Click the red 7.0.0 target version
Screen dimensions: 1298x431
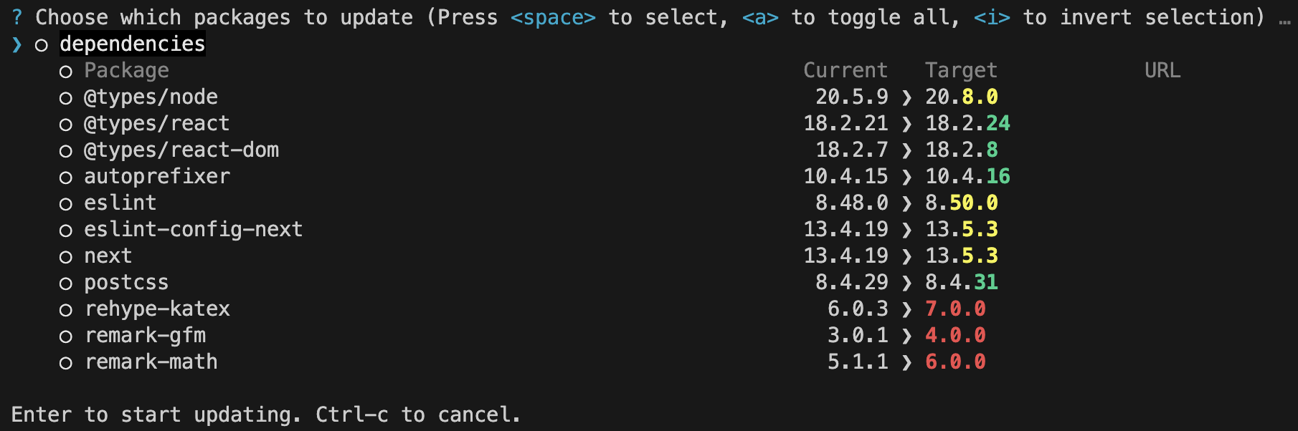click(x=955, y=309)
